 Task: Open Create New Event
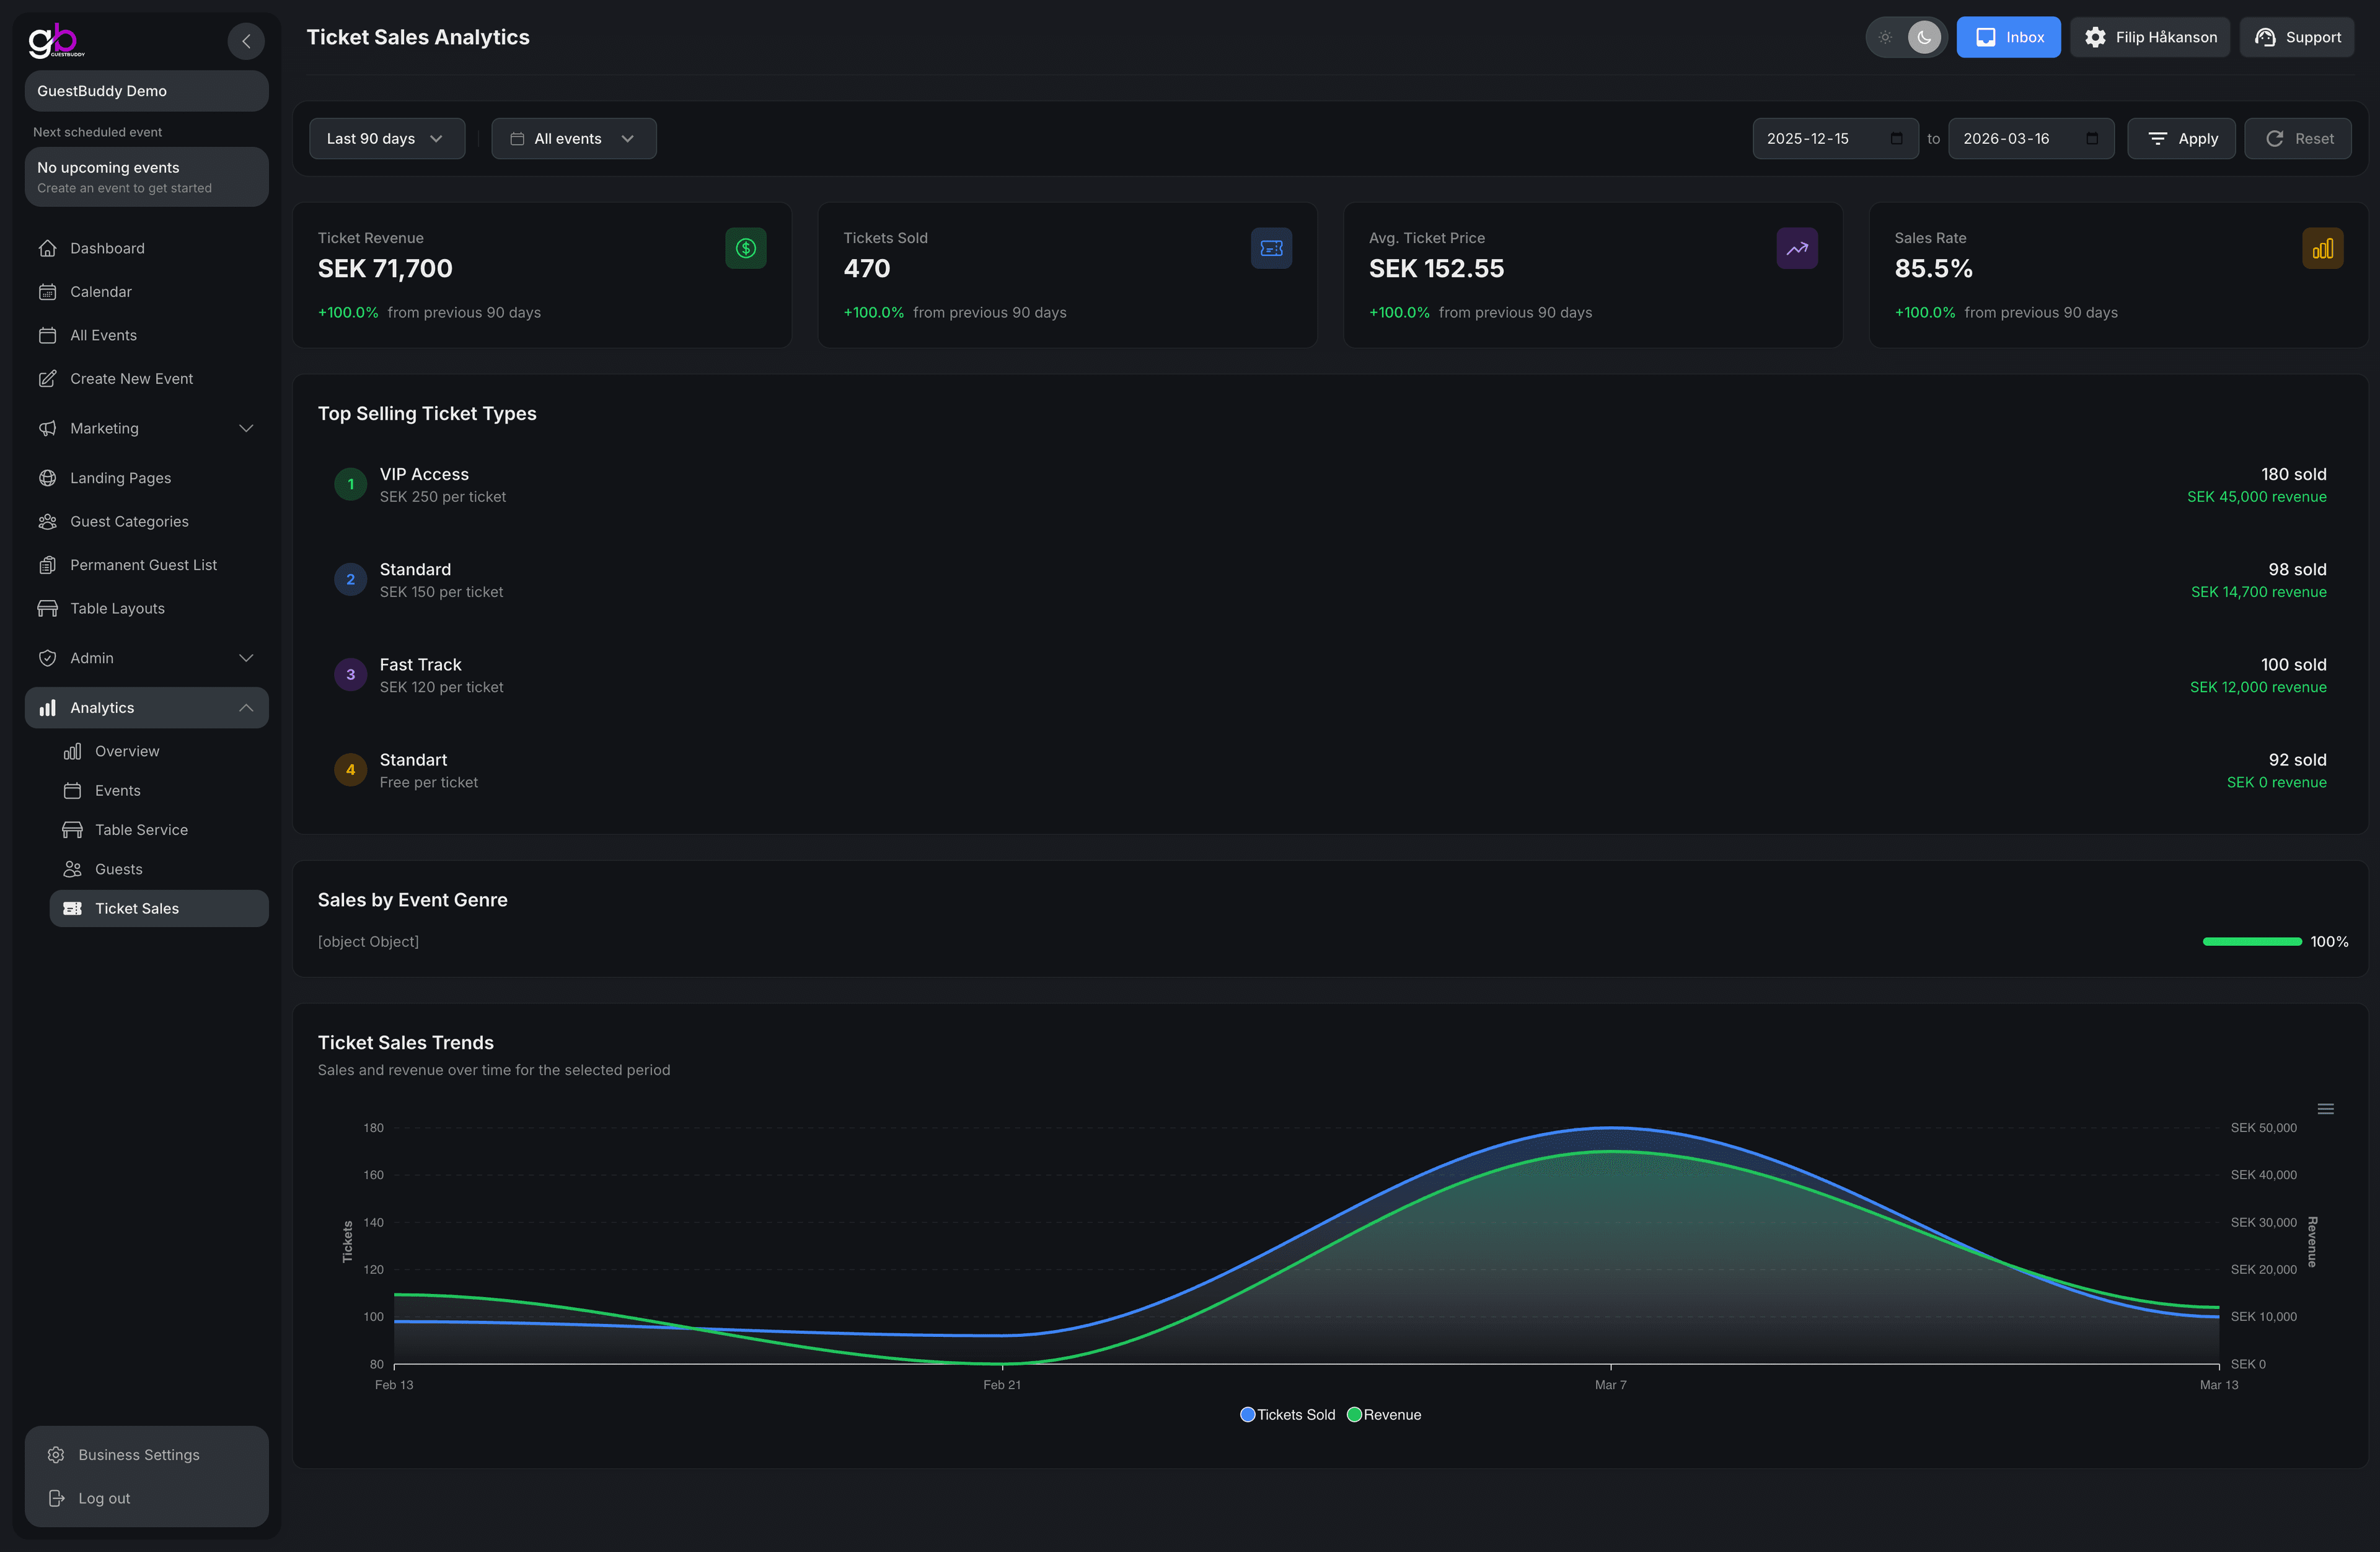(131, 378)
